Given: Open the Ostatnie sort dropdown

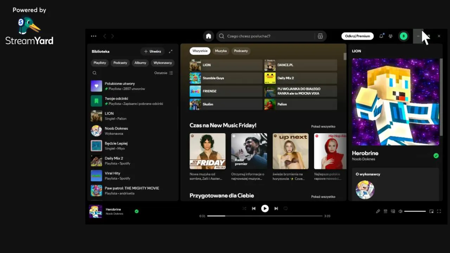Looking at the screenshot, I should pyautogui.click(x=163, y=73).
